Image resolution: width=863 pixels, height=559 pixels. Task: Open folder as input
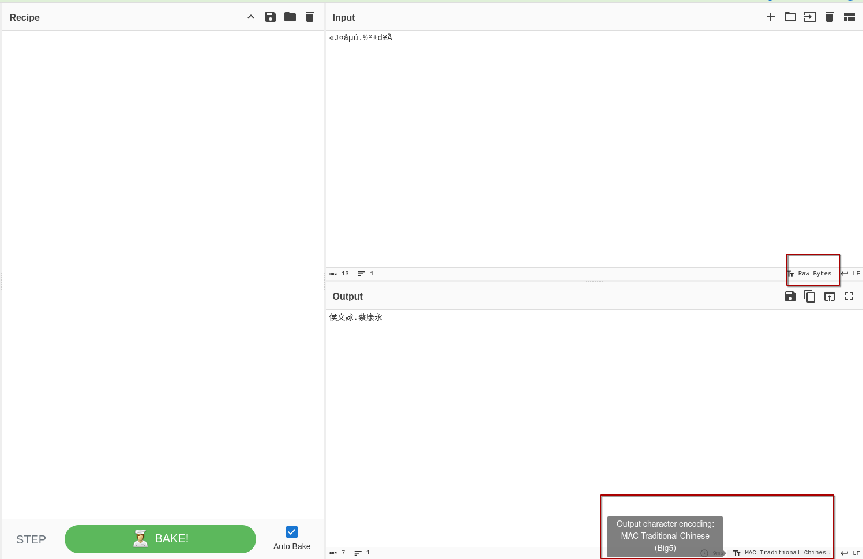coord(790,17)
